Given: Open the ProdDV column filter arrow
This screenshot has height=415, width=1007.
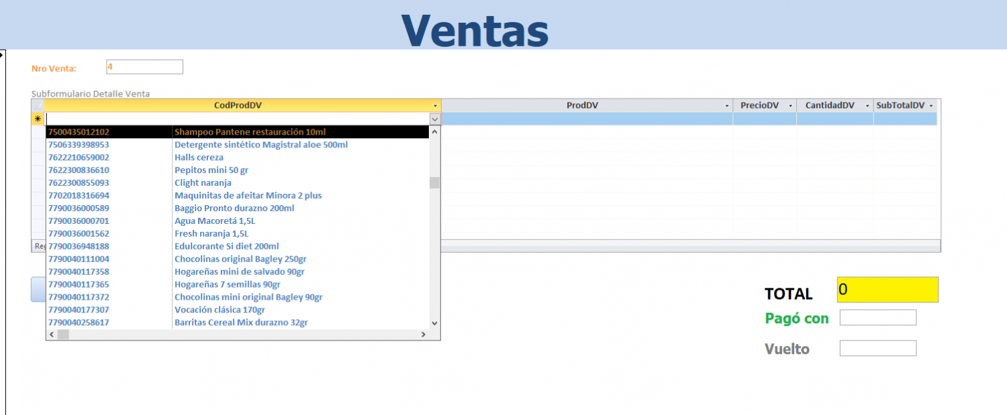Looking at the screenshot, I should [x=727, y=106].
